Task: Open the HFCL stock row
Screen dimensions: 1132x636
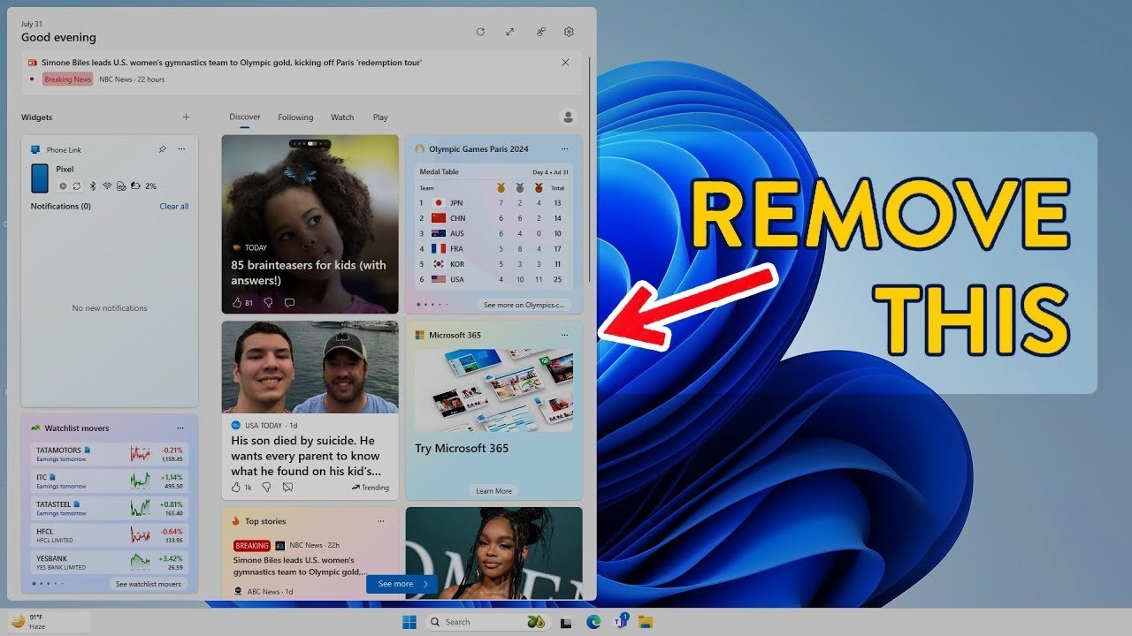Action: (x=109, y=535)
